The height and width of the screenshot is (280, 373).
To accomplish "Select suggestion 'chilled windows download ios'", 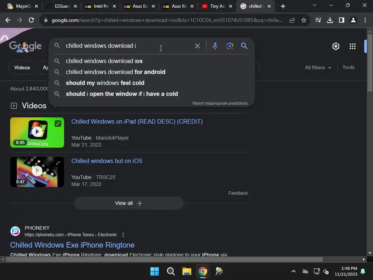I will tap(152, 61).
